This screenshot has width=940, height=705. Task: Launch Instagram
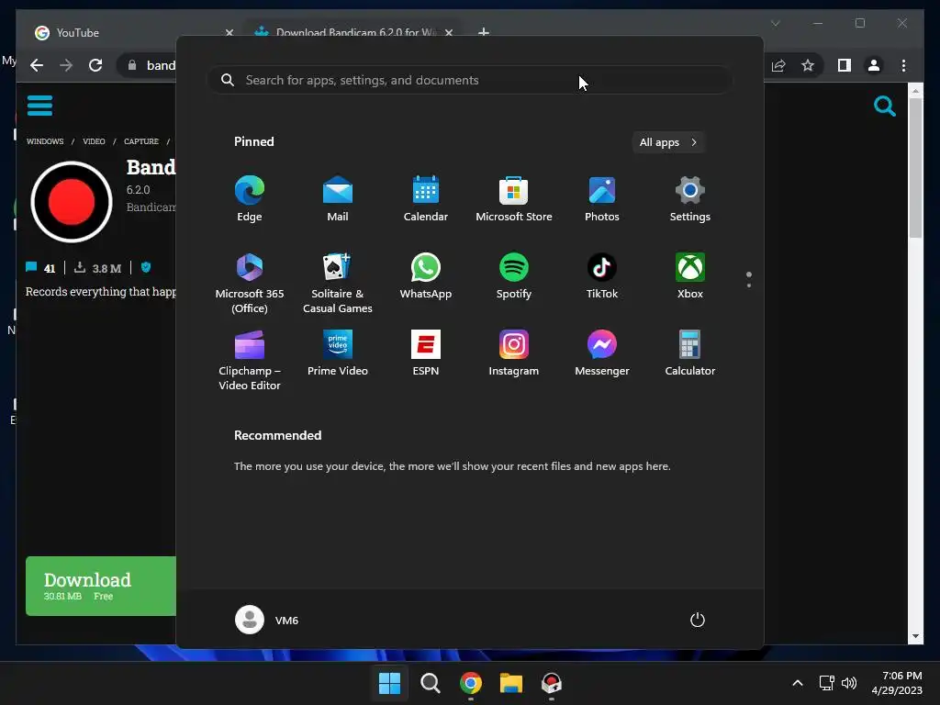[514, 353]
